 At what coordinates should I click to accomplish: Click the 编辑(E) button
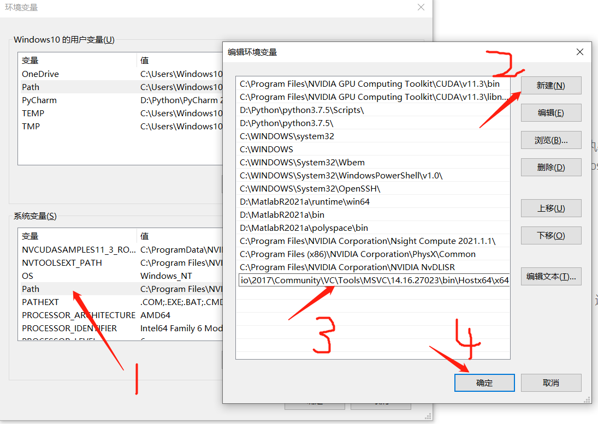pyautogui.click(x=550, y=112)
